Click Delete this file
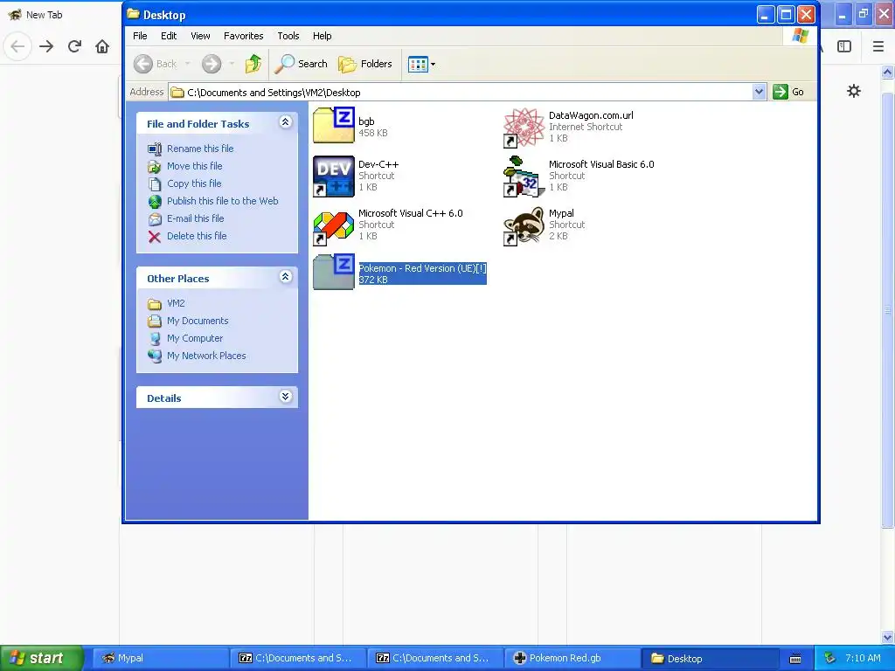The height and width of the screenshot is (671, 895). (197, 236)
